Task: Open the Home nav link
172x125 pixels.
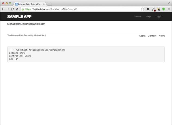Action: (137, 17)
